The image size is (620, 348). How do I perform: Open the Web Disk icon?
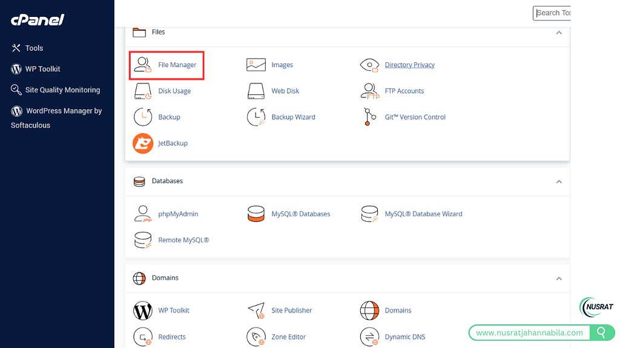[256, 91]
